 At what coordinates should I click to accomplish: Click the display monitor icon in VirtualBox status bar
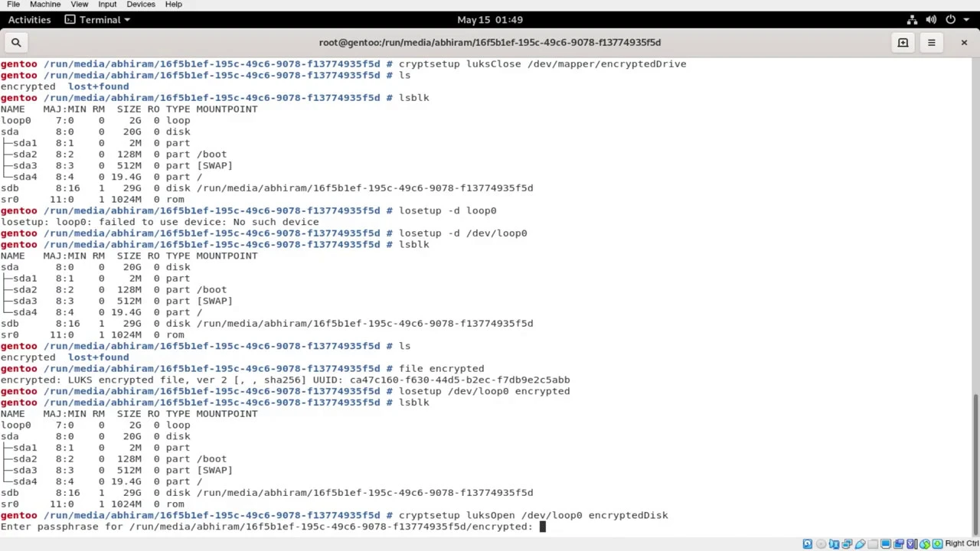click(x=886, y=543)
